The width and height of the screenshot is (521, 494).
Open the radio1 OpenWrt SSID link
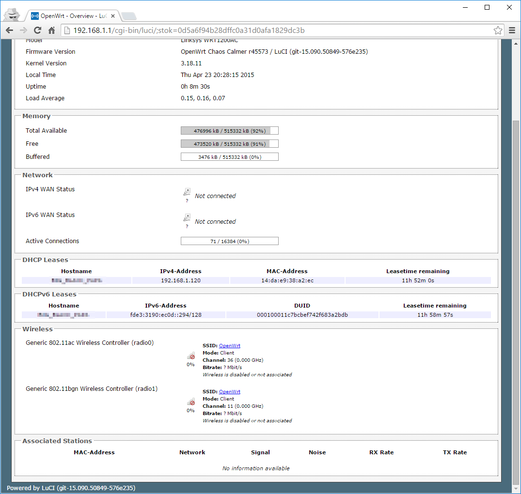[x=229, y=392]
